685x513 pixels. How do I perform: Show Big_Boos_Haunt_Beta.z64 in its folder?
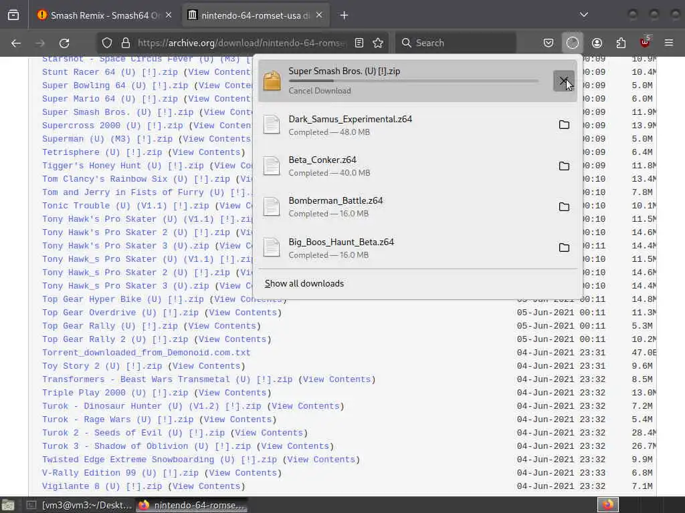pos(564,247)
